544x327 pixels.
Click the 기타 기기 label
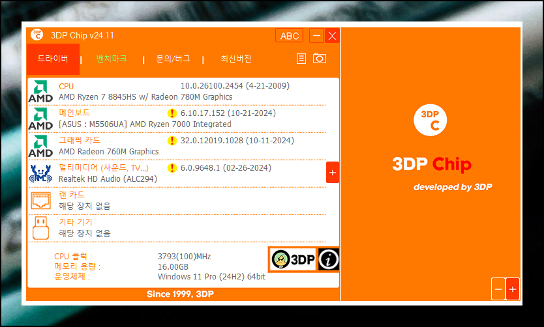click(x=76, y=222)
